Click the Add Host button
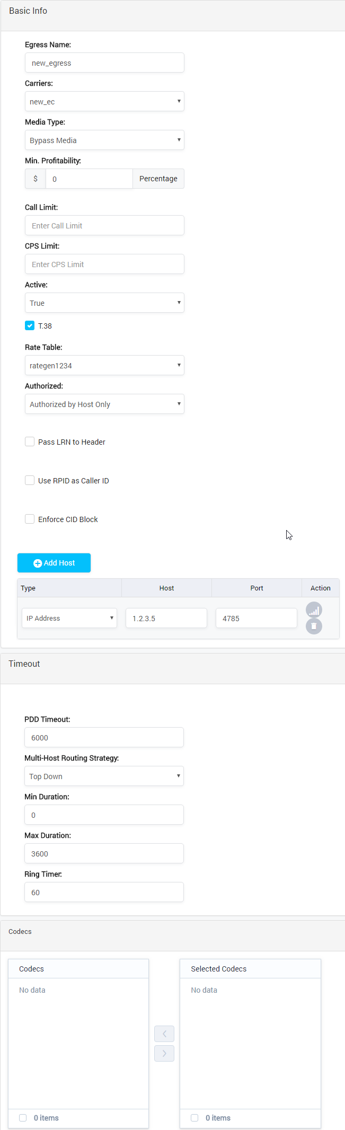Screen dimensions: 345x1130 click(54, 563)
